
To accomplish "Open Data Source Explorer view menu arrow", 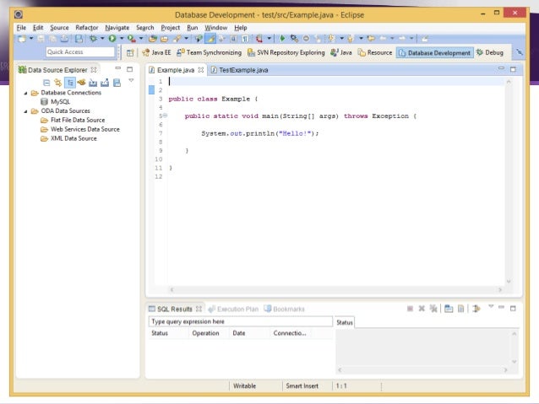I will (x=131, y=81).
